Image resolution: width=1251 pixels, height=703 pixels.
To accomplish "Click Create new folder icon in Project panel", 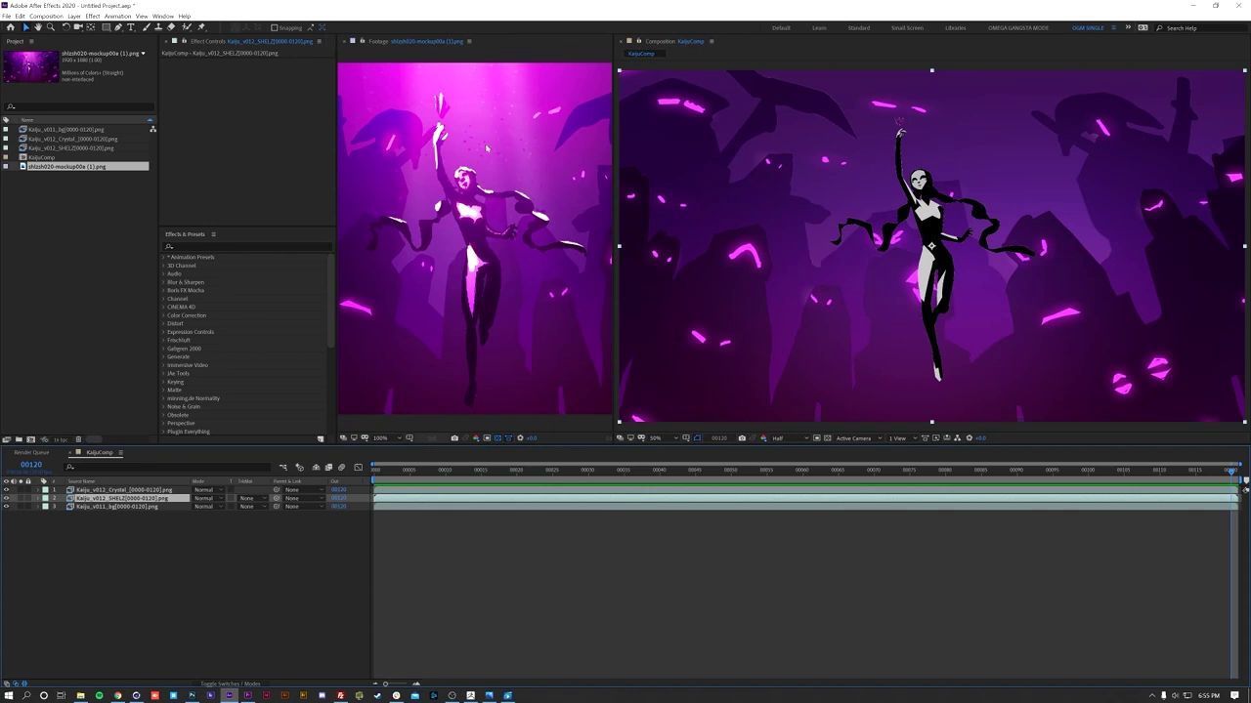I will 19,439.
